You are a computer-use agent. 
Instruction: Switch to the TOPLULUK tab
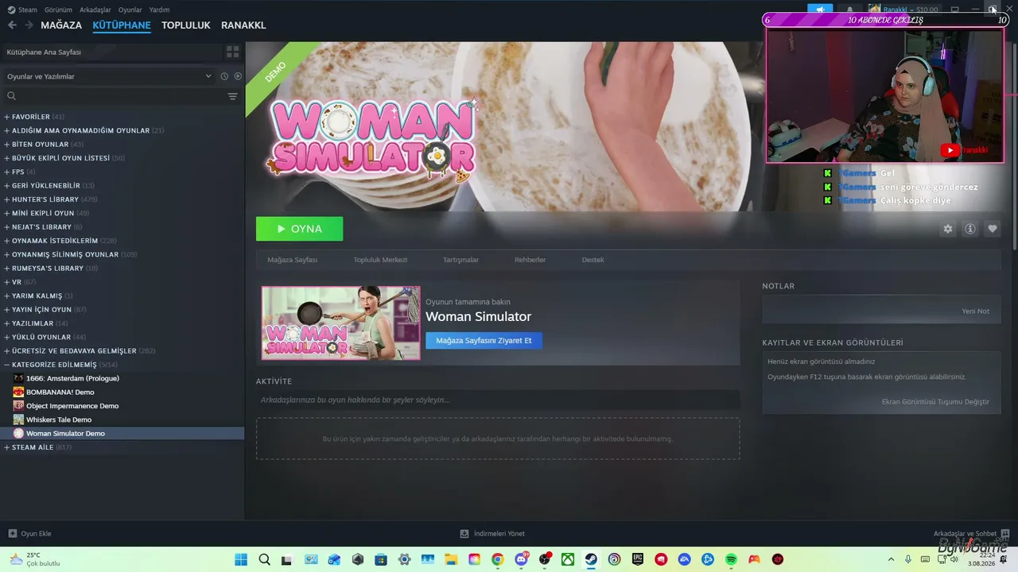point(186,25)
